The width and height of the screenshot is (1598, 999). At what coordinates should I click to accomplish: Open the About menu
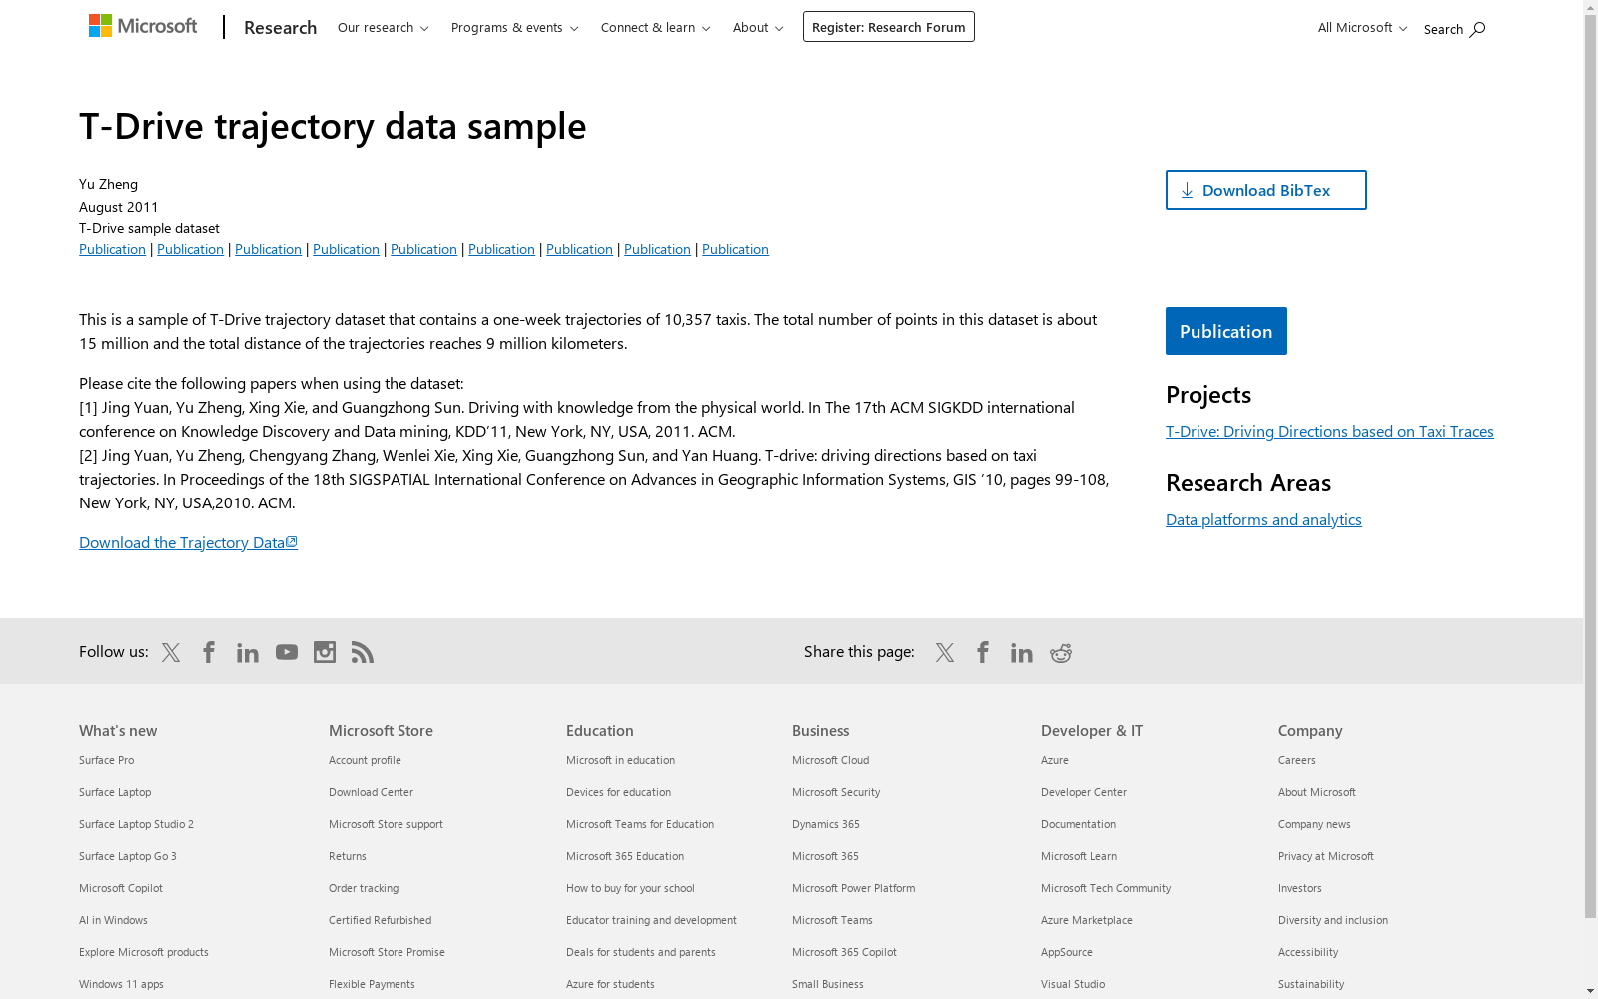[x=757, y=28]
